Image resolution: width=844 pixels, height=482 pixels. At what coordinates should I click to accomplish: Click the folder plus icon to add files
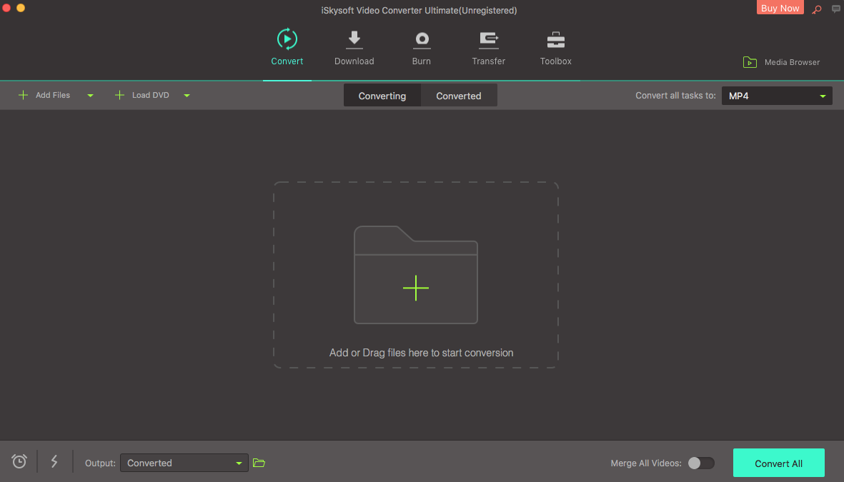[x=415, y=275]
